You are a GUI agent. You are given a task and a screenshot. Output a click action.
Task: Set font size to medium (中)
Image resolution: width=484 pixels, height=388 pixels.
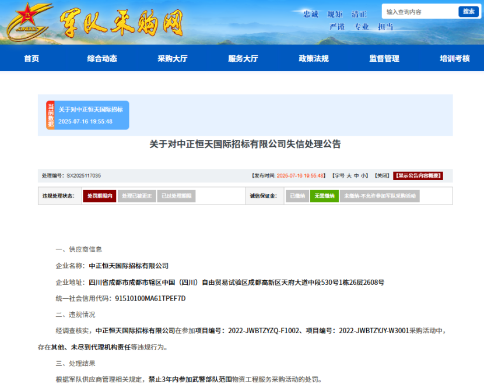[x=356, y=175]
